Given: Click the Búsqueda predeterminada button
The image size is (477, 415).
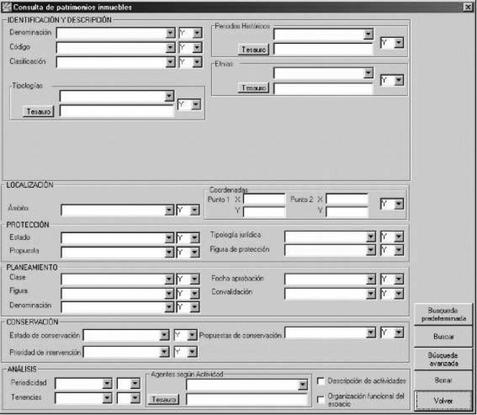Looking at the screenshot, I should [x=443, y=315].
